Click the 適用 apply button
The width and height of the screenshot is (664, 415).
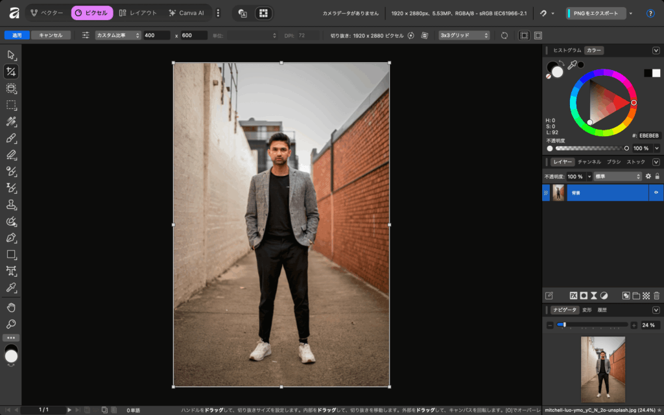point(16,35)
